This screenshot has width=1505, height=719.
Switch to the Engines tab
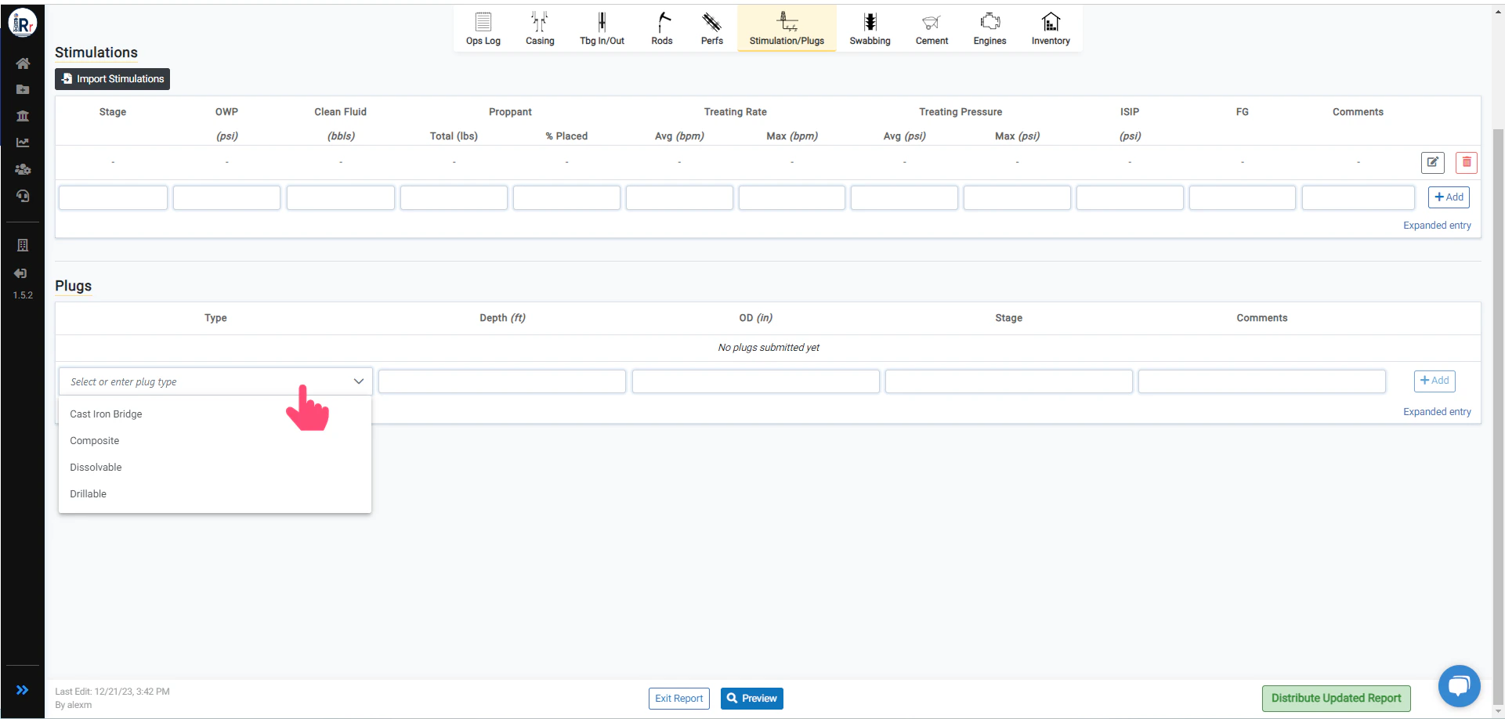(989, 29)
